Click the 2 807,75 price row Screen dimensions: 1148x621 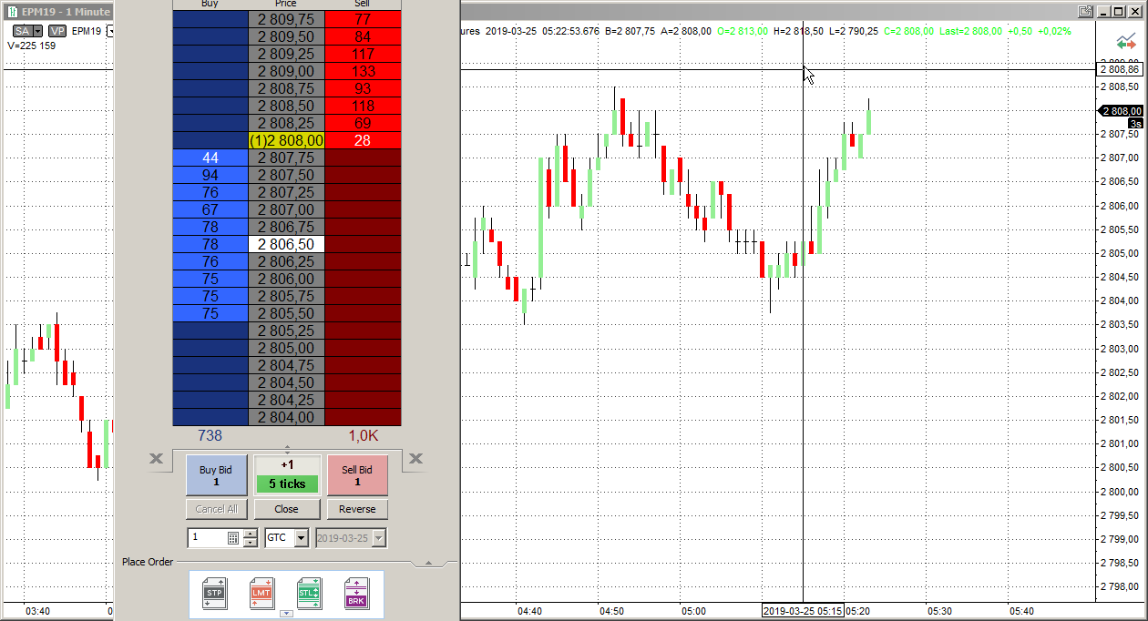(286, 158)
